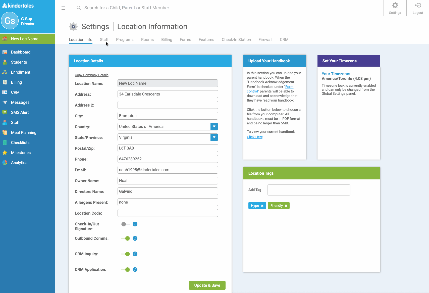Viewport: 429px width, 293px height.
Task: Open the State/Province dropdown
Action: click(x=168, y=137)
